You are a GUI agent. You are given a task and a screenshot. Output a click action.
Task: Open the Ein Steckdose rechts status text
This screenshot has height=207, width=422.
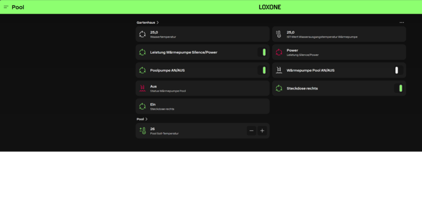click(x=162, y=106)
